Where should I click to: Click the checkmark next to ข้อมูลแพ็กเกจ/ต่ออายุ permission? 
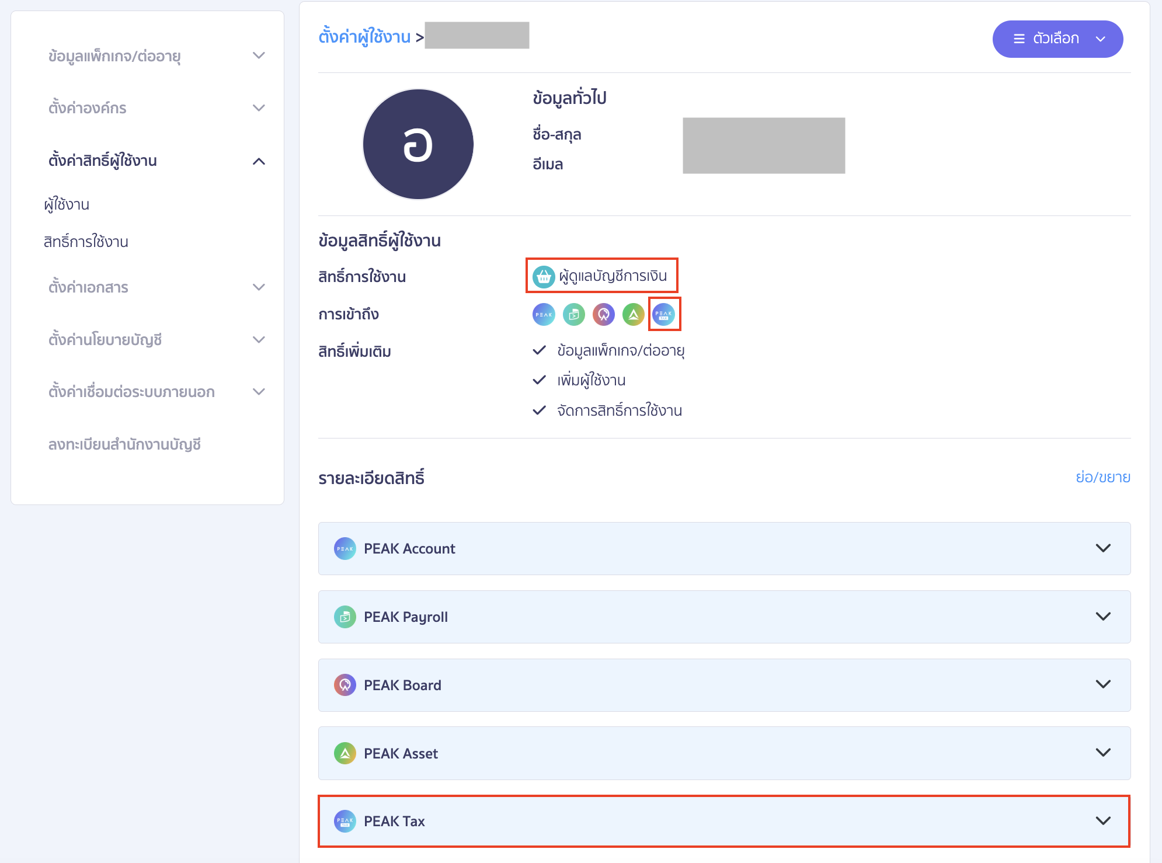click(x=540, y=350)
